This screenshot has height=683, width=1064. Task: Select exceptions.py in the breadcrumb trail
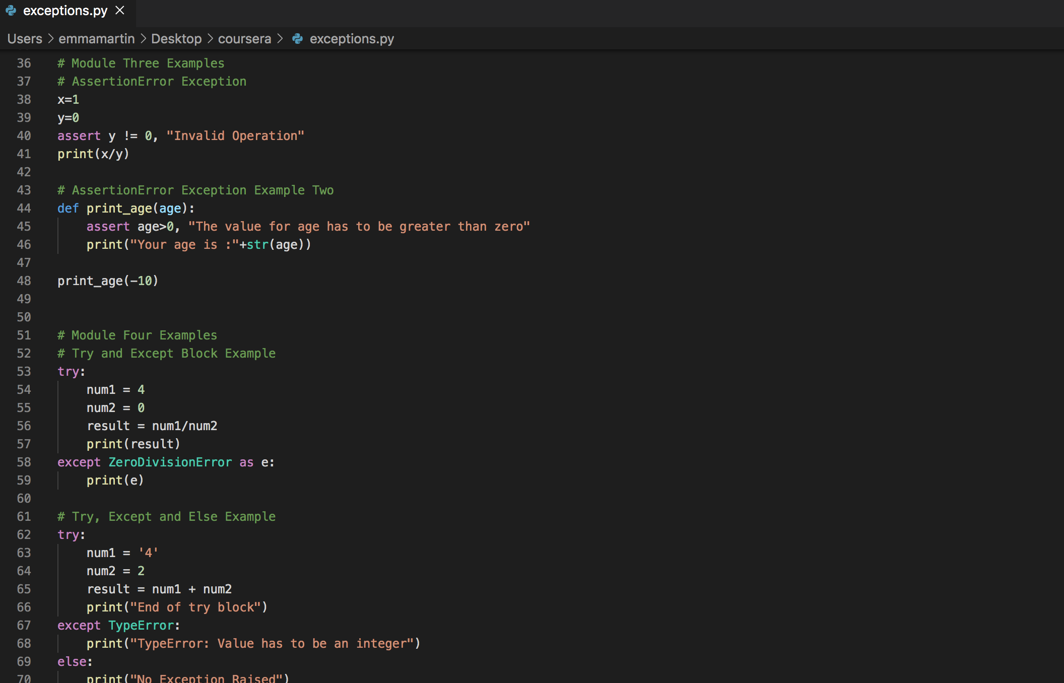pos(352,39)
